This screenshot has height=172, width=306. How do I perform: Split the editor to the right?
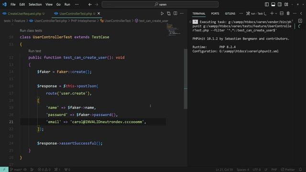tap(175, 13)
